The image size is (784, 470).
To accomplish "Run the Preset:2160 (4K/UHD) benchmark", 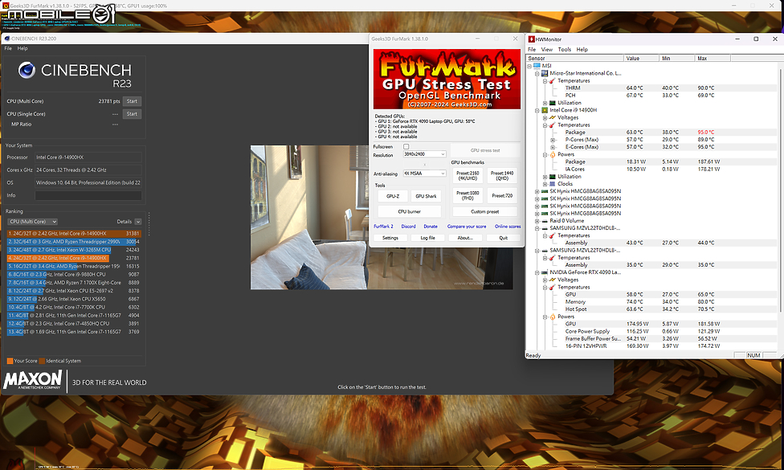I will [468, 175].
